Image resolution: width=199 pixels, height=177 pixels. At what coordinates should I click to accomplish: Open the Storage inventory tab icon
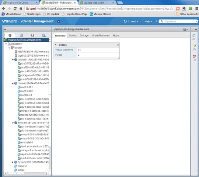tap(33, 35)
